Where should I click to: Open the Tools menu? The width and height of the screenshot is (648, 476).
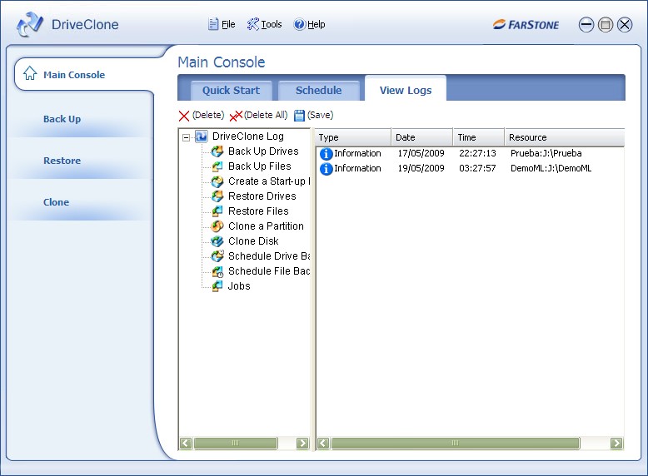click(x=265, y=24)
